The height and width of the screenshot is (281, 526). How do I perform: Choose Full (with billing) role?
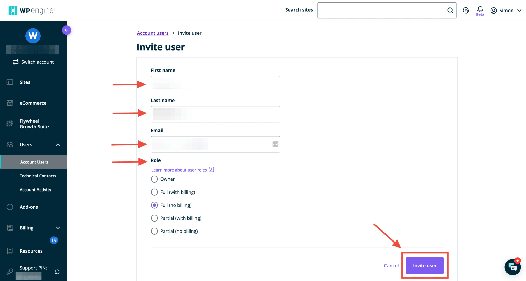[x=154, y=192]
